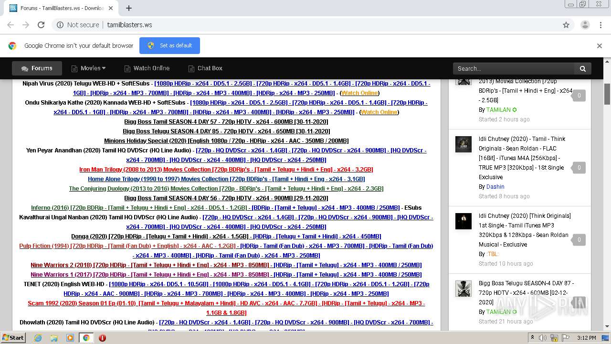Click the Set as default button

tap(169, 45)
